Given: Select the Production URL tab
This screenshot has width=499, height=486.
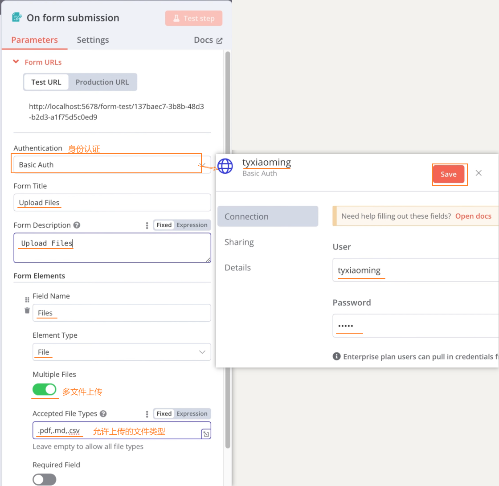Looking at the screenshot, I should (x=102, y=82).
